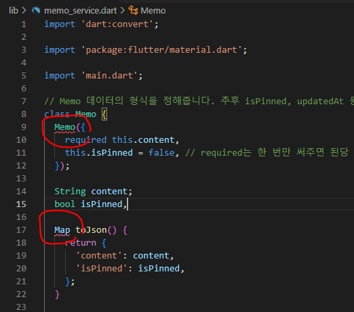Click the 'lib' breadcrumb folder
Viewport: 354px width, 312px height.
pyautogui.click(x=14, y=11)
